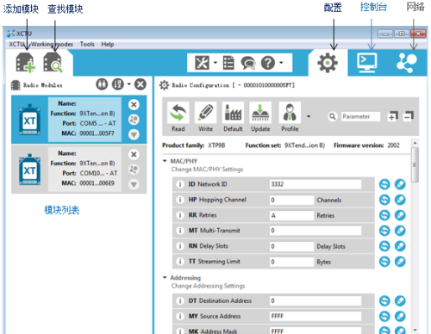
Task: Click the Frames log document icon
Action: click(x=228, y=63)
